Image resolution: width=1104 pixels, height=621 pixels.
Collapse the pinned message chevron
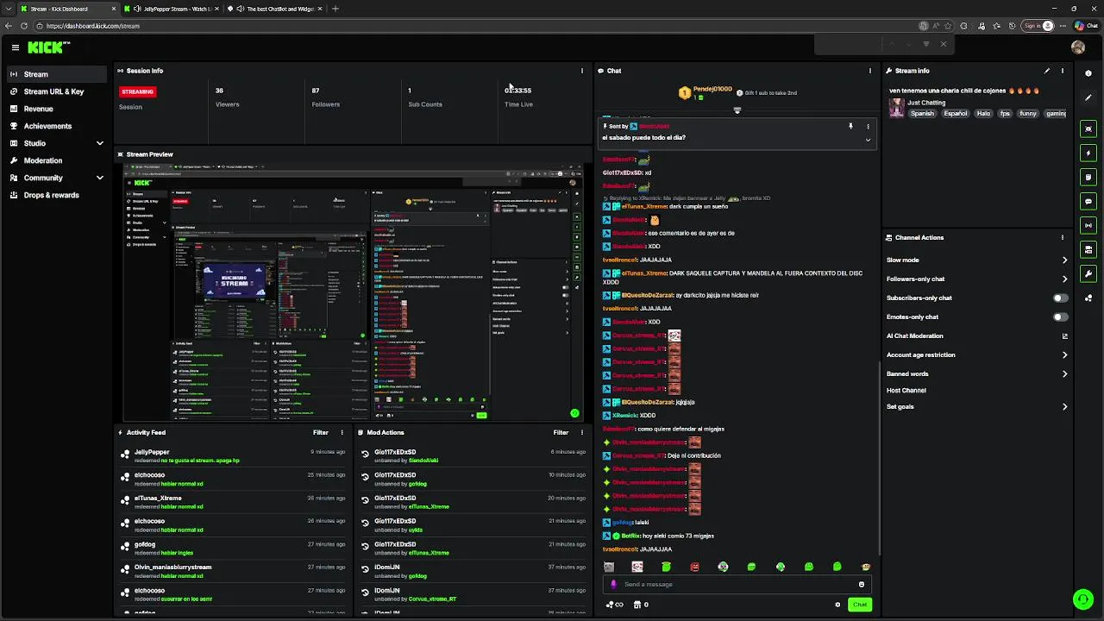pyautogui.click(x=868, y=140)
